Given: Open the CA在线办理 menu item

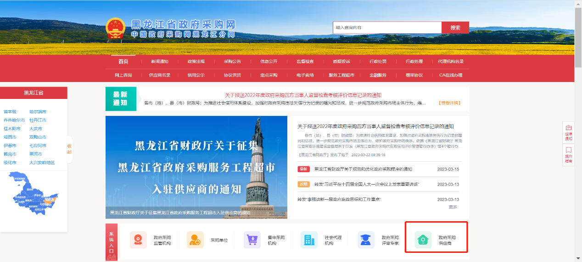Looking at the screenshot, I should 450,75.
